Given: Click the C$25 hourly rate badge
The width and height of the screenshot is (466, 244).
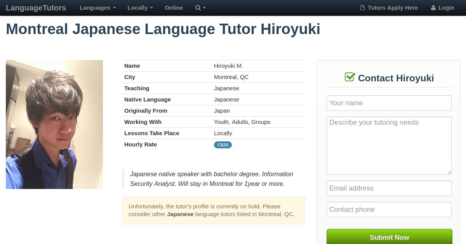Looking at the screenshot, I should coord(223,145).
